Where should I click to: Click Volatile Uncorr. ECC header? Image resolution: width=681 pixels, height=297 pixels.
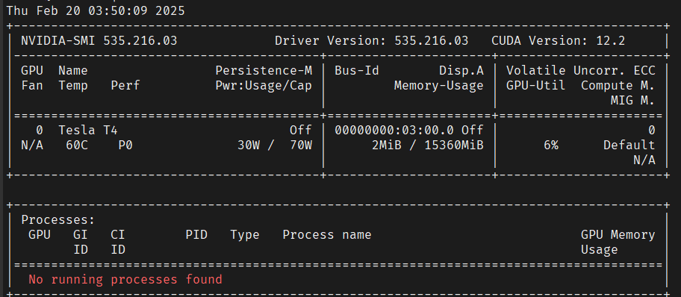581,70
